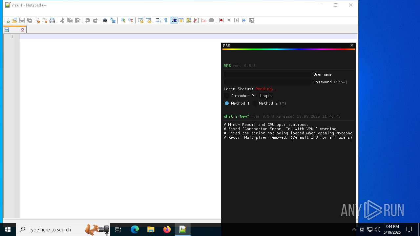Close the document tab with red X
The width and height of the screenshot is (420, 236).
(22, 30)
